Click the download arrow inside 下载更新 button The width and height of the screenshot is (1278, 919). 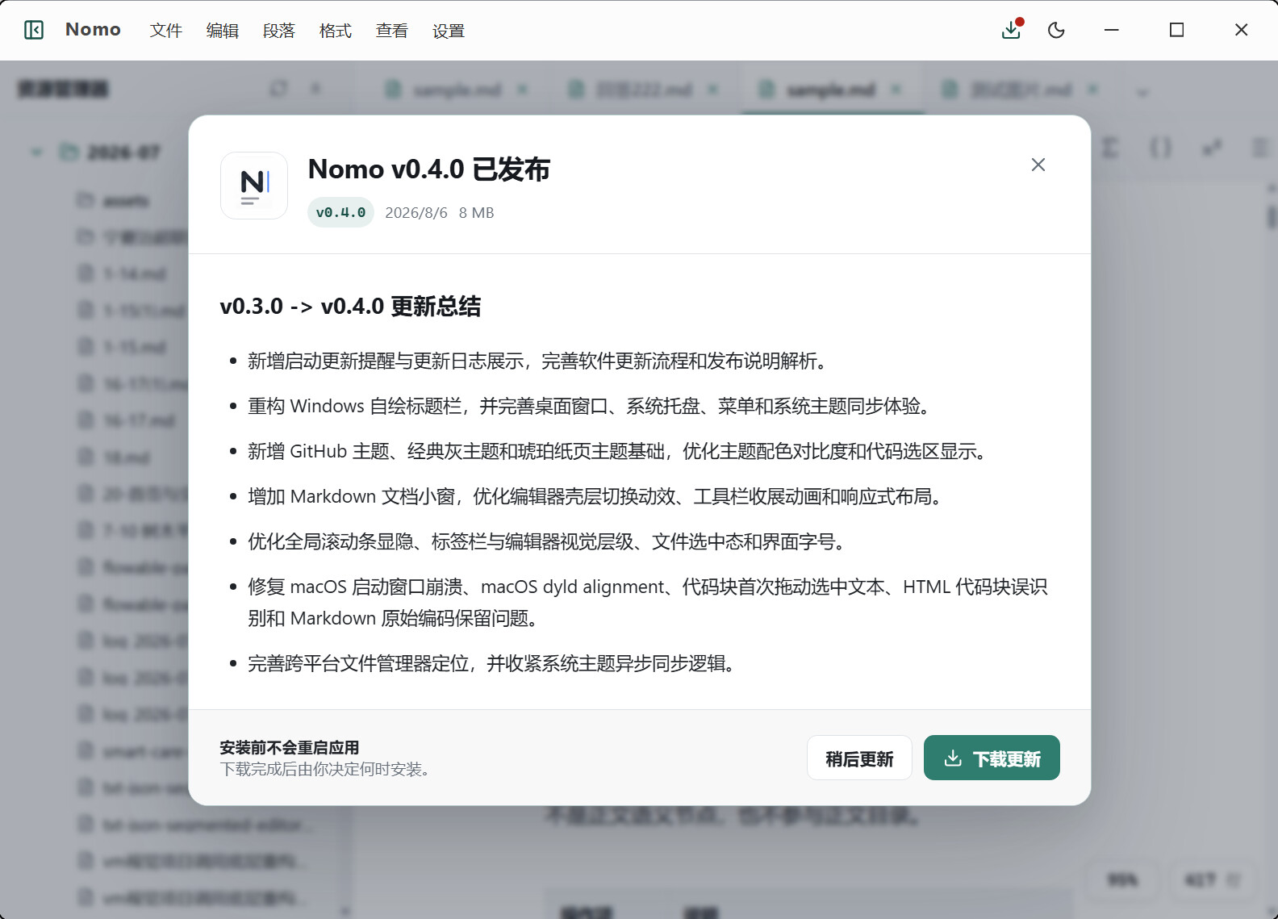(953, 758)
